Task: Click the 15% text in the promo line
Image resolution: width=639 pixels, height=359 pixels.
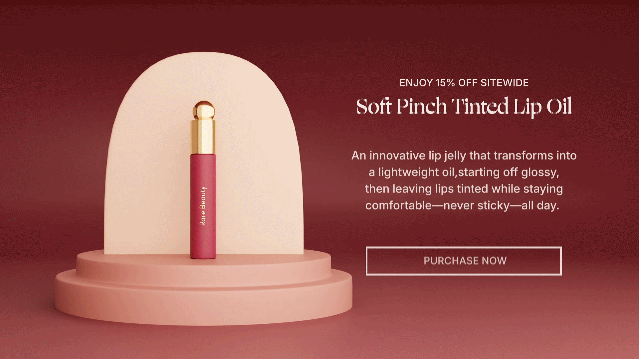Action: [x=445, y=83]
